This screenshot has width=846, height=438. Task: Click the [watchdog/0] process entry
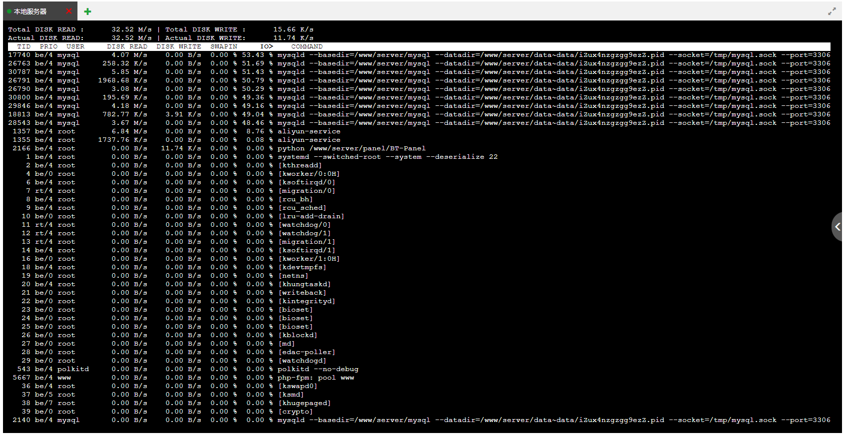[305, 225]
